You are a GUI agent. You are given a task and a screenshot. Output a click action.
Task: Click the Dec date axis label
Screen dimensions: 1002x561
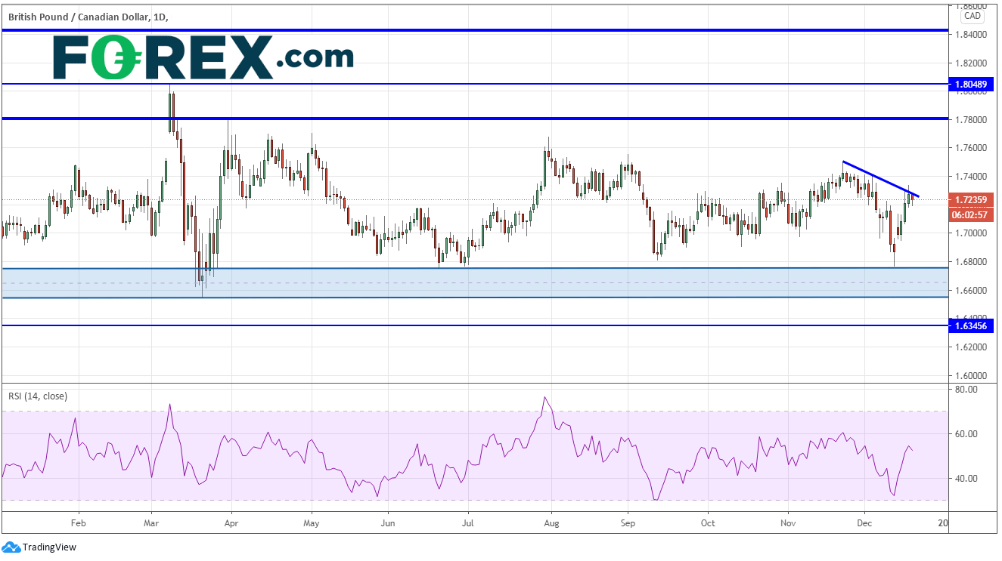[864, 522]
